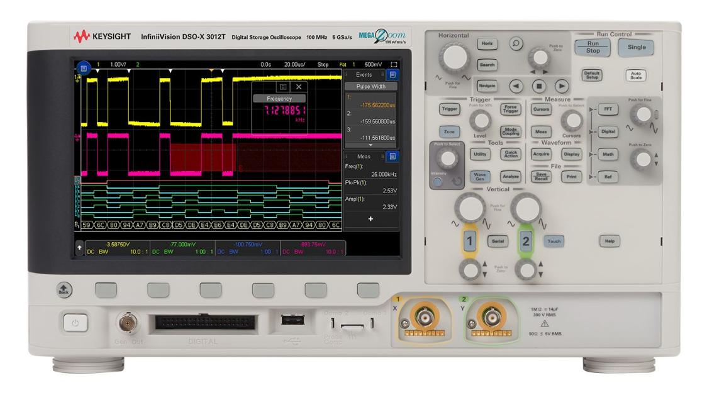Screen dimensions: 719x405
Task: Click the trigger Level knob
Action: (x=480, y=121)
